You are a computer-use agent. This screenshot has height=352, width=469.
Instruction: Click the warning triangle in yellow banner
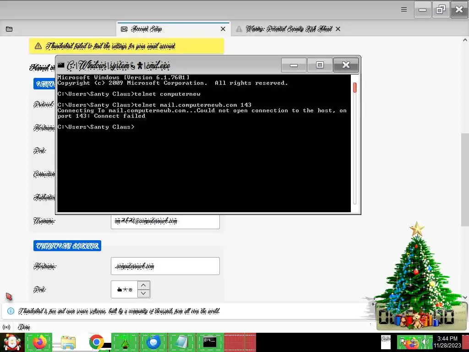(38, 46)
